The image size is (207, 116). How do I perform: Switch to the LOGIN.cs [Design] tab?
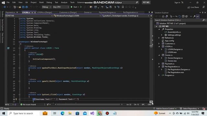pos(45,12)
